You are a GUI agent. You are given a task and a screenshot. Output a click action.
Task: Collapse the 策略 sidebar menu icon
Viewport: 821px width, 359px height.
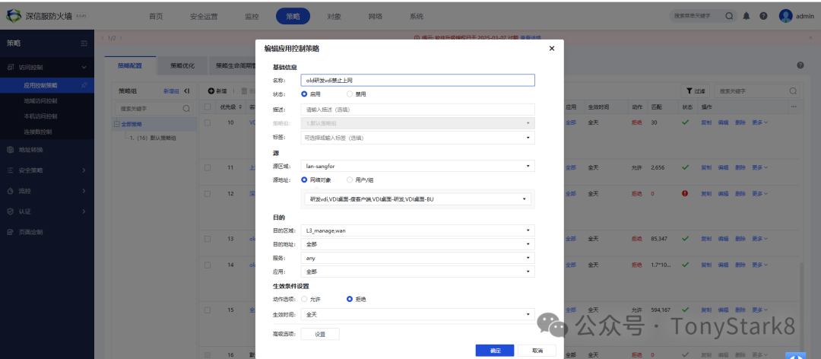[84, 43]
